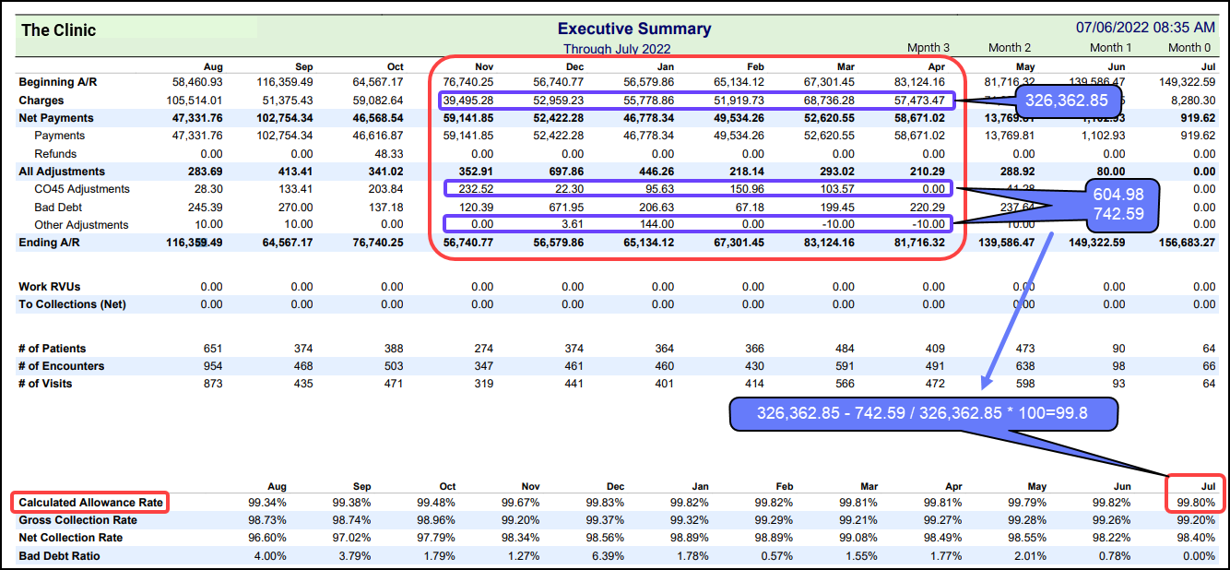Click the 326,362.85 charges total callout

[1068, 100]
